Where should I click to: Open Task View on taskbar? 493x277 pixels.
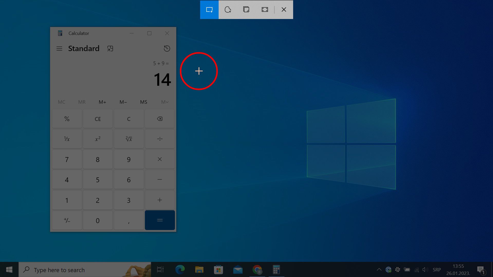tap(160, 270)
